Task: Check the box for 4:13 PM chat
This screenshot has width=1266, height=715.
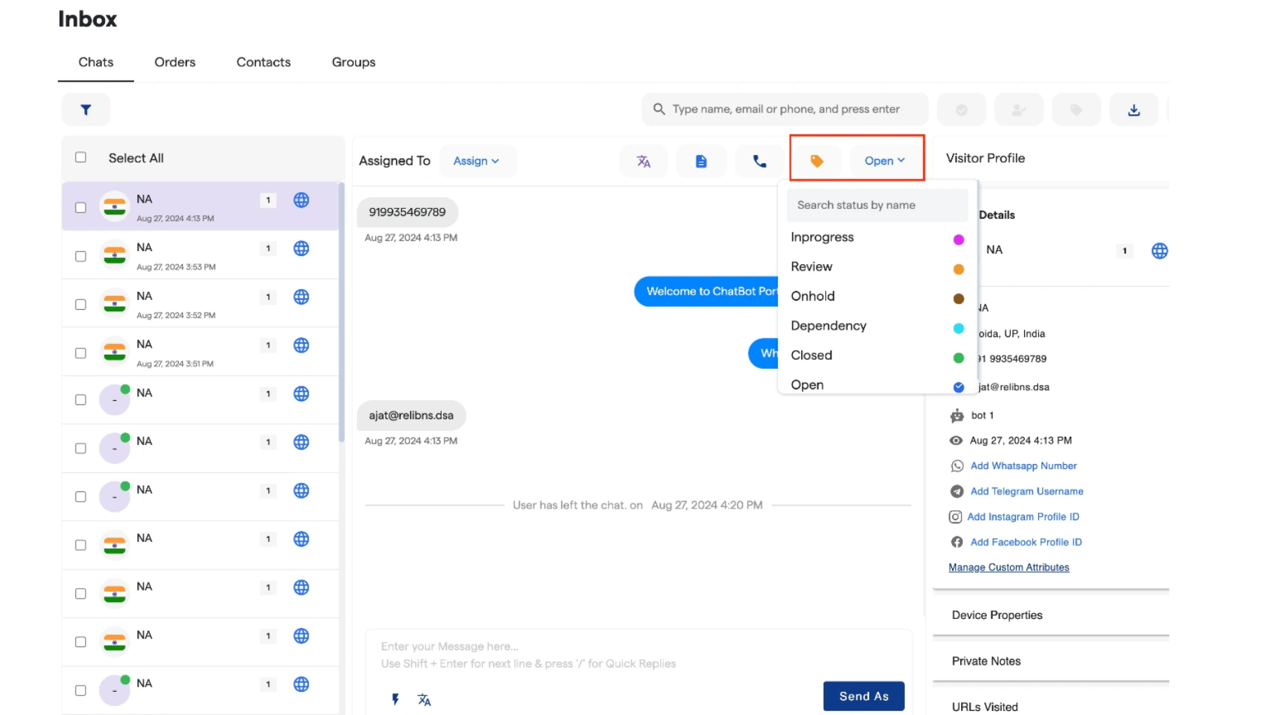Action: tap(81, 207)
